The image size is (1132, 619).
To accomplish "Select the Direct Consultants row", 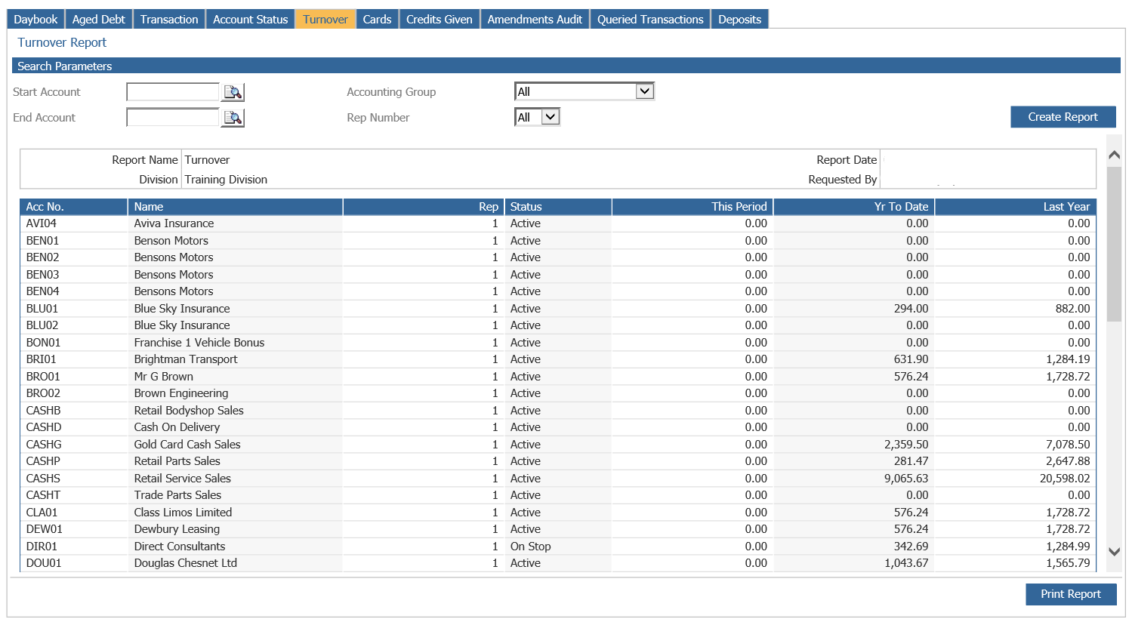I will click(558, 547).
